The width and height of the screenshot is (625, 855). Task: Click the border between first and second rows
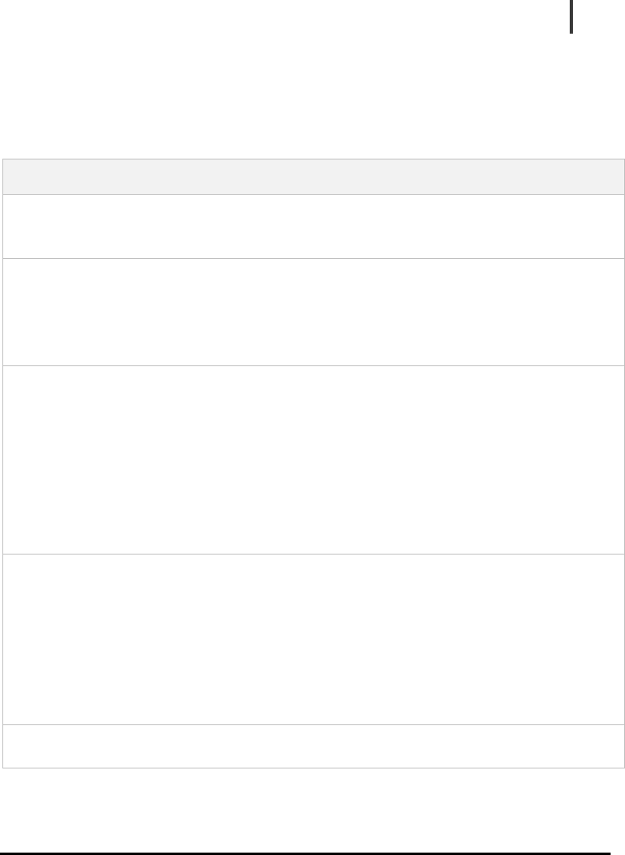coord(312,258)
